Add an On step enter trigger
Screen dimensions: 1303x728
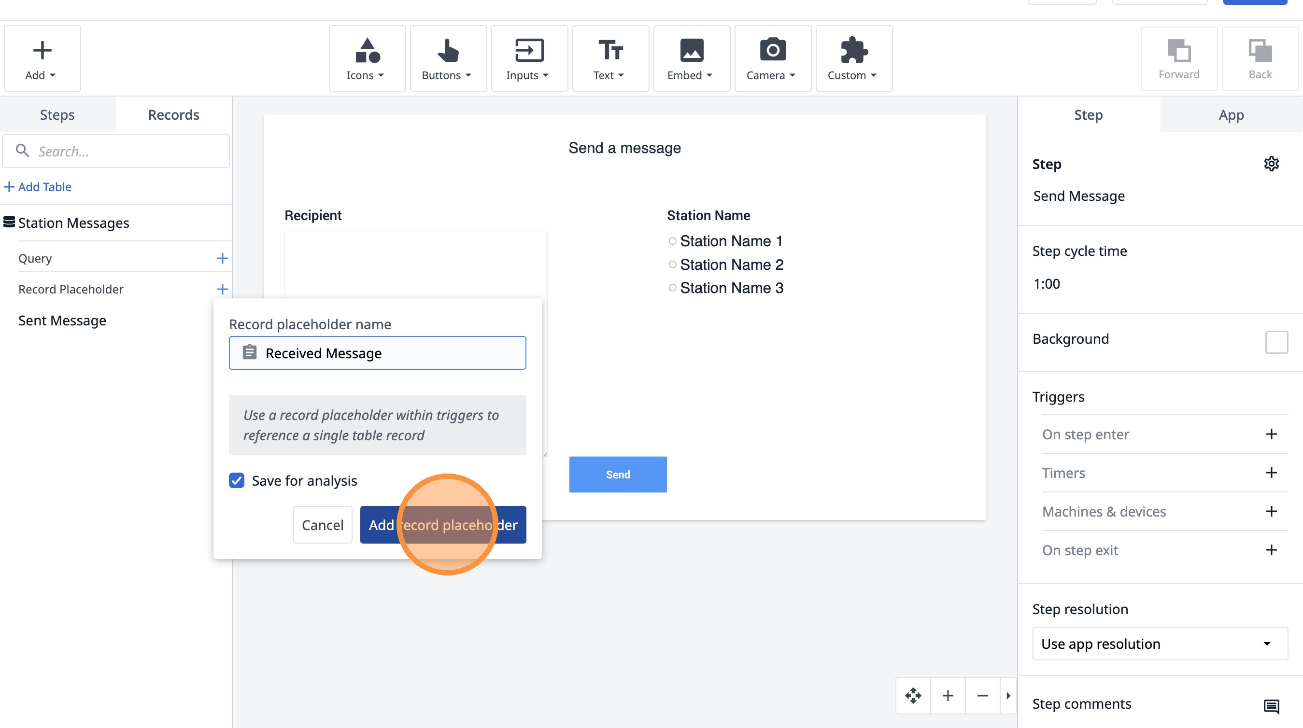coord(1271,434)
